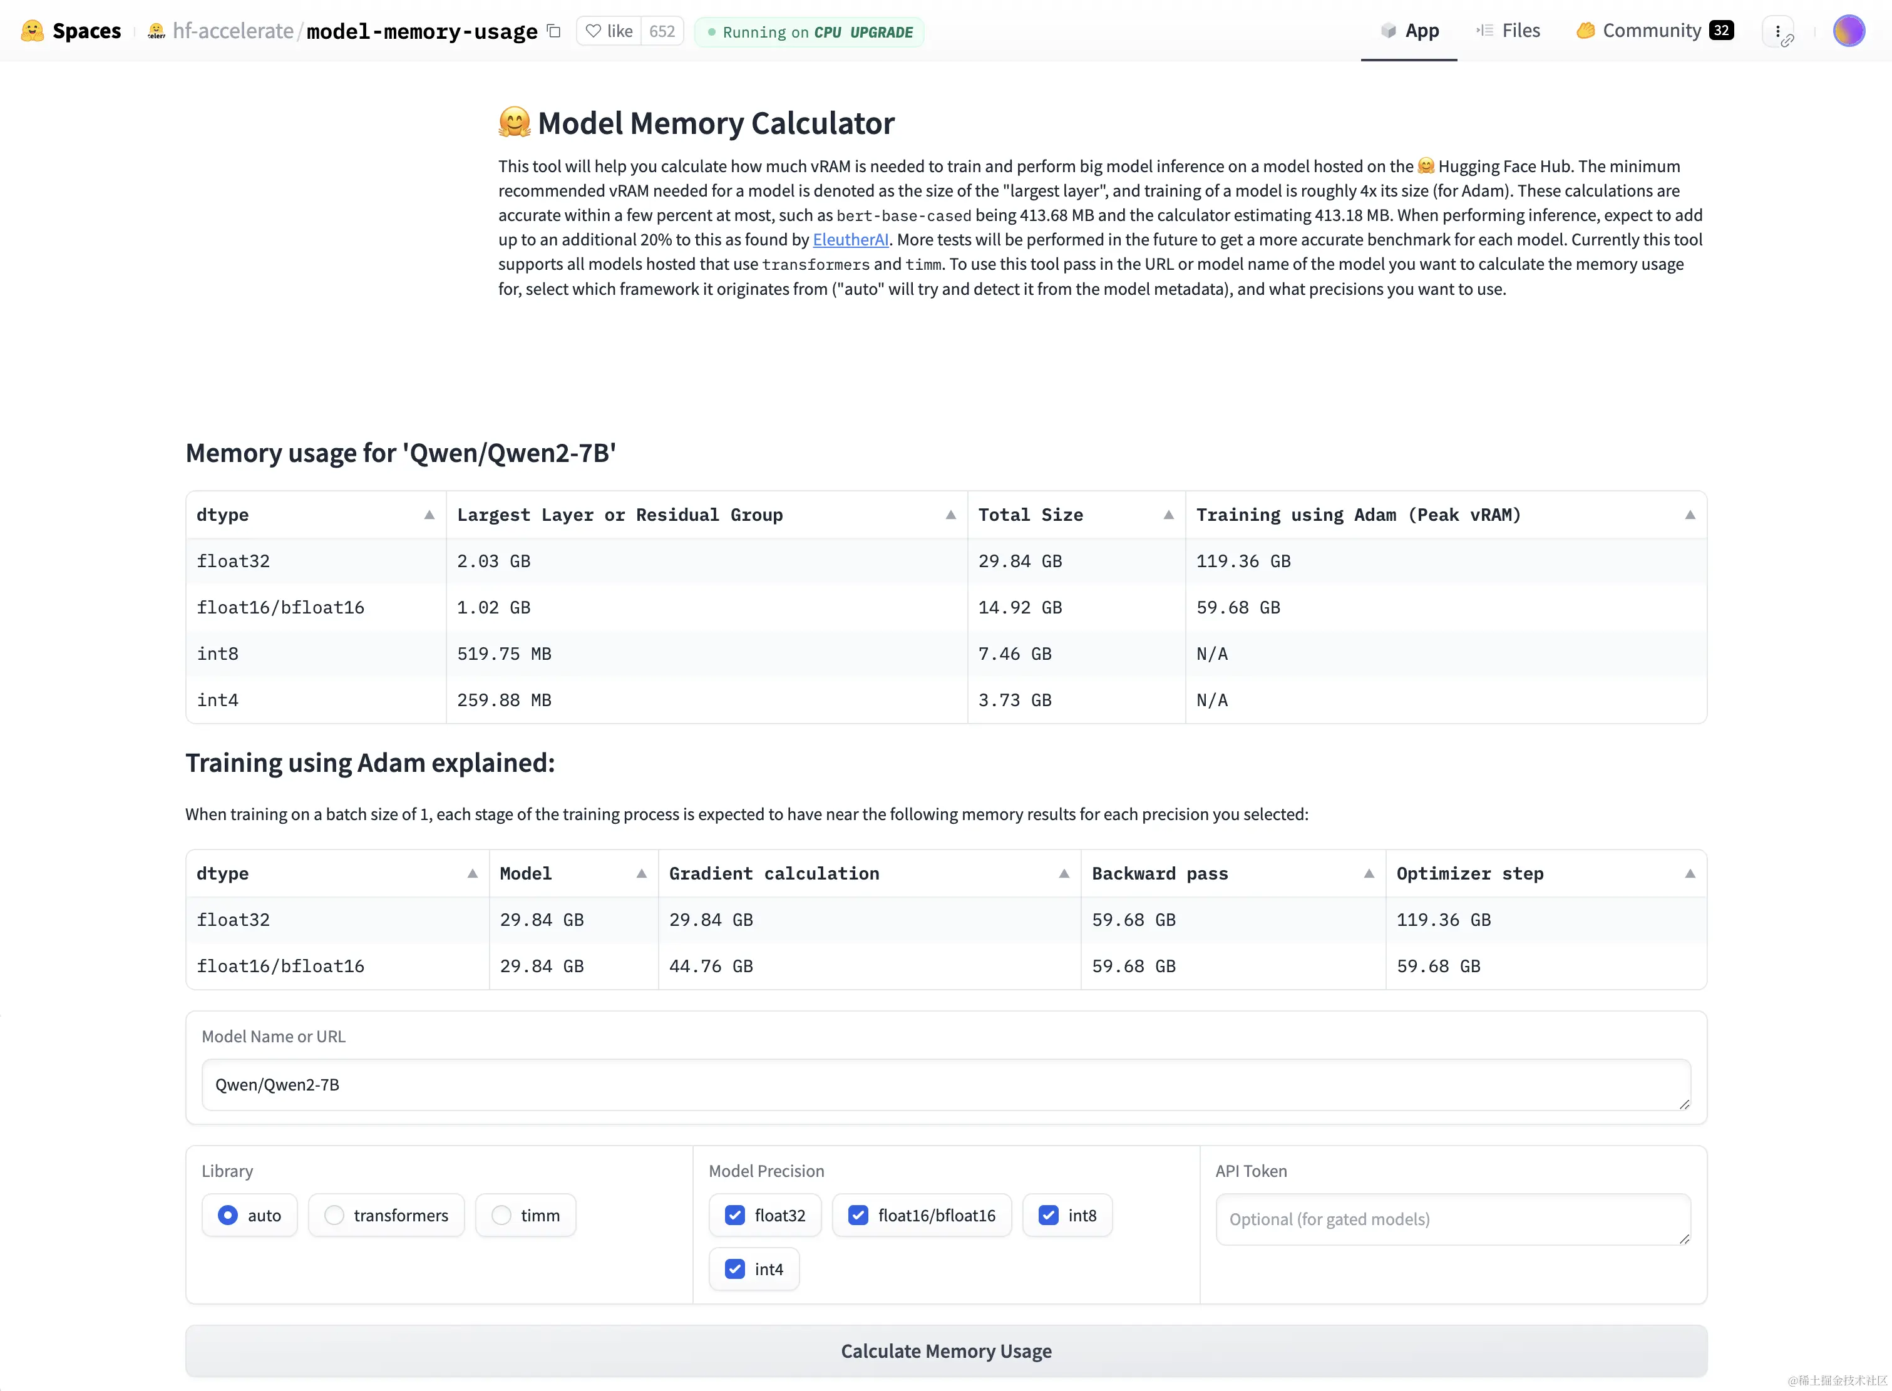The height and width of the screenshot is (1391, 1892).
Task: Click the Hugging Face Spaces logo
Action: (33, 31)
